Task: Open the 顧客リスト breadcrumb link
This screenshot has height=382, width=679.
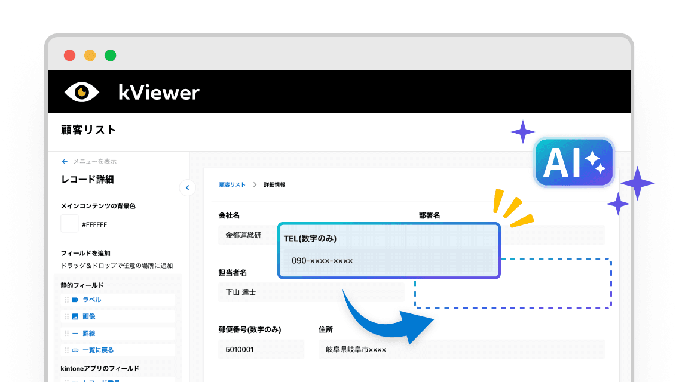Action: [x=232, y=184]
